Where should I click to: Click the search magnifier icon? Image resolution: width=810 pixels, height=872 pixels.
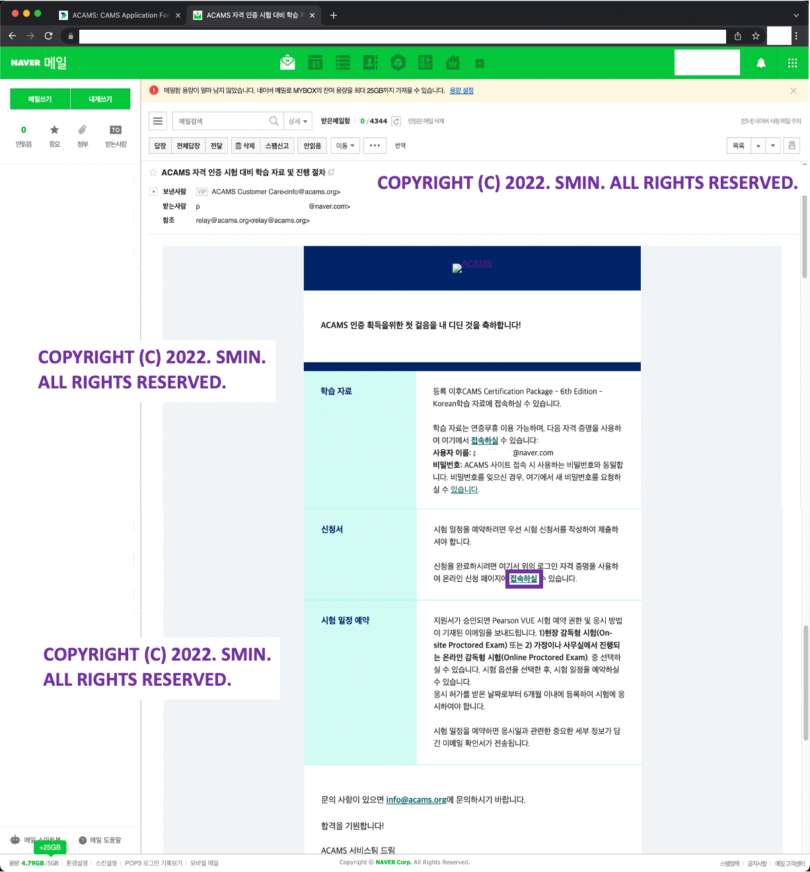coord(274,121)
